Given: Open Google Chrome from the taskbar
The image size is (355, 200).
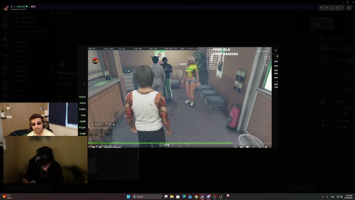Looking at the screenshot, I should [196, 197].
